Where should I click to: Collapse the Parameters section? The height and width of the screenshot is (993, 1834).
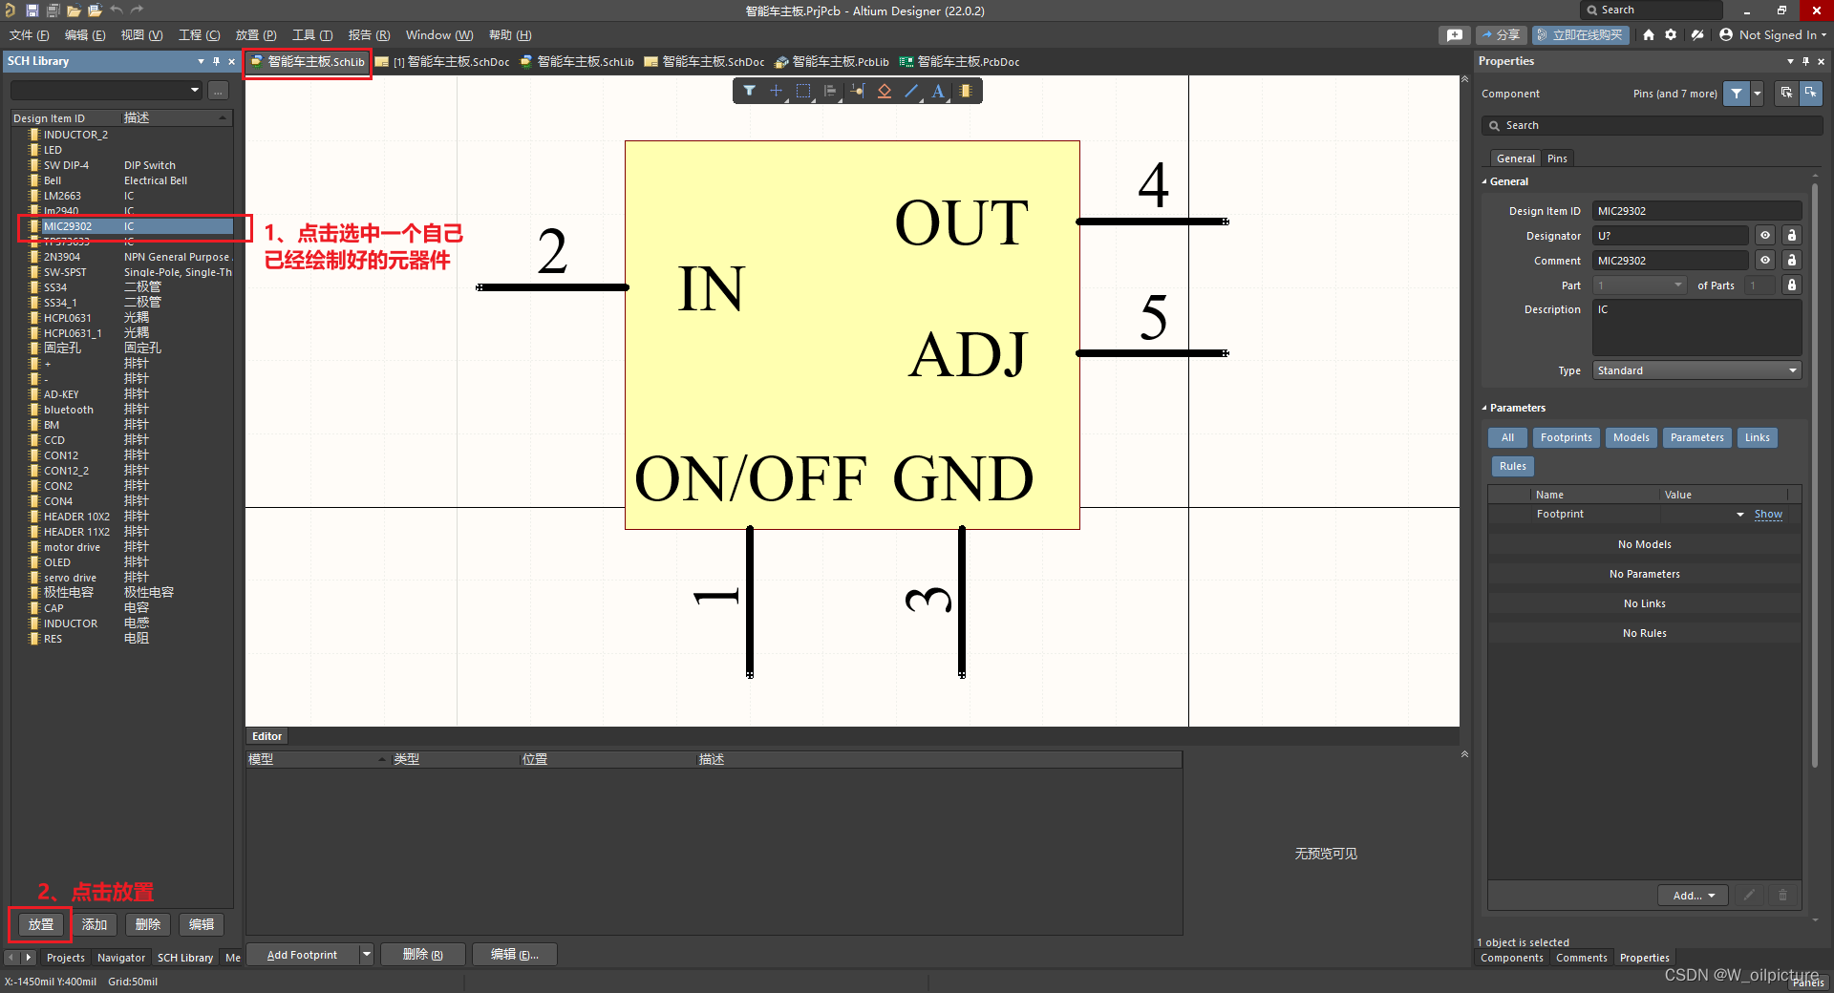(1484, 408)
